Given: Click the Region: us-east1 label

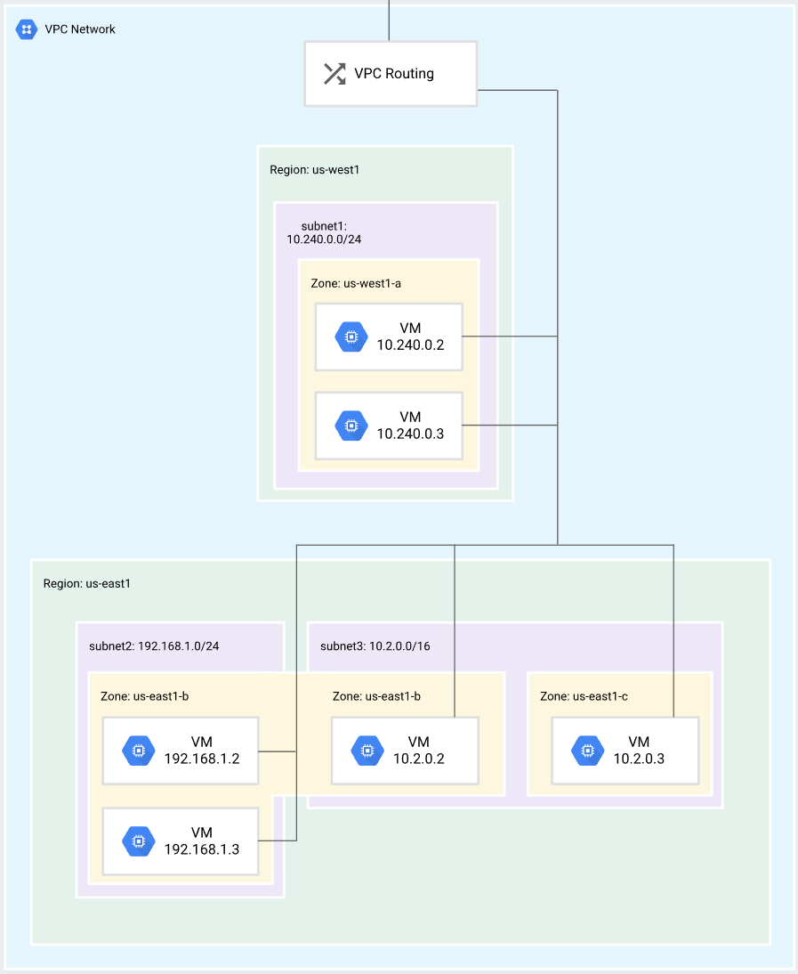Looking at the screenshot, I should (87, 583).
